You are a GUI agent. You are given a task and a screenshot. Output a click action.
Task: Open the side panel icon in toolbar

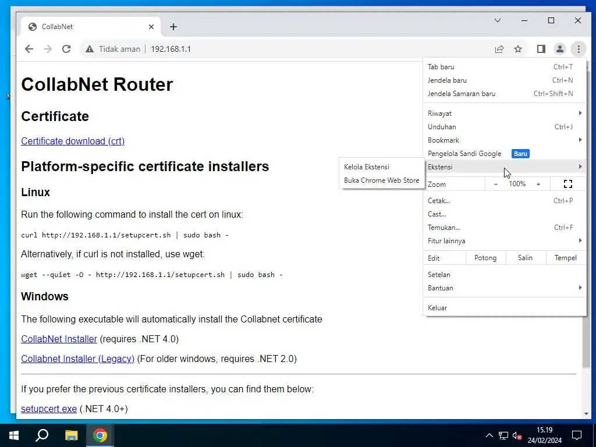tap(541, 49)
